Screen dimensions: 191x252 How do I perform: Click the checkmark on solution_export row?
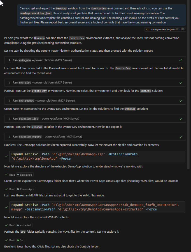coord(181,137)
